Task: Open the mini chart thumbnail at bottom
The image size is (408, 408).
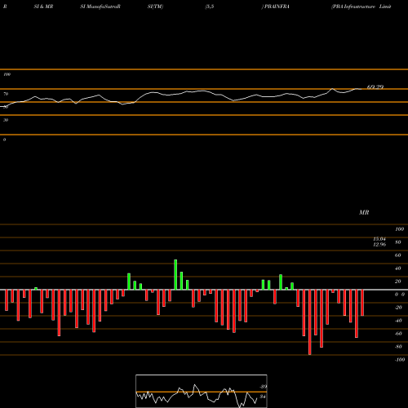Action: (202, 391)
